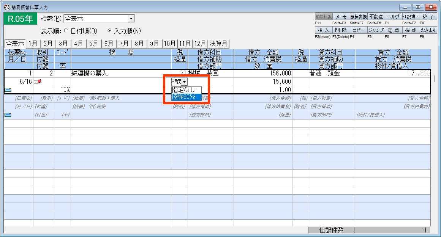
Task: Switch to the 全表示 tab
Action: click(x=15, y=44)
